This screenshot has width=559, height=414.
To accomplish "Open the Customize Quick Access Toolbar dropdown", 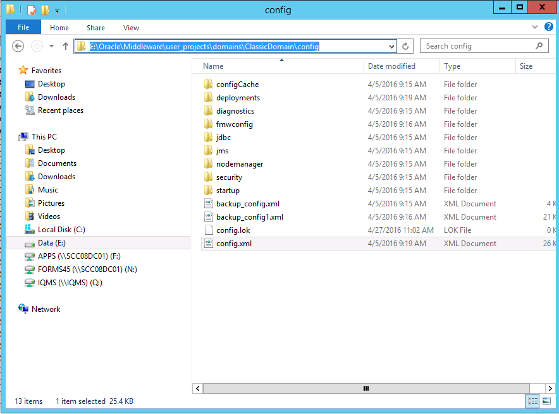I will point(57,11).
